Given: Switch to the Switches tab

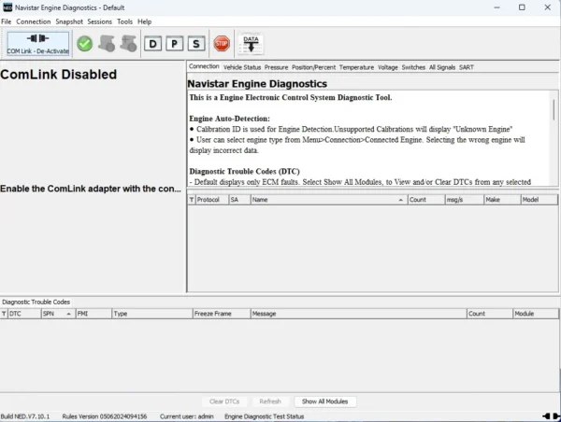Looking at the screenshot, I should 413,67.
